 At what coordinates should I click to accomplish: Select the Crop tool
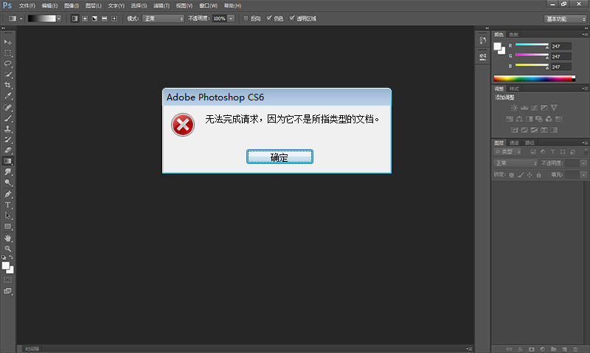click(7, 85)
